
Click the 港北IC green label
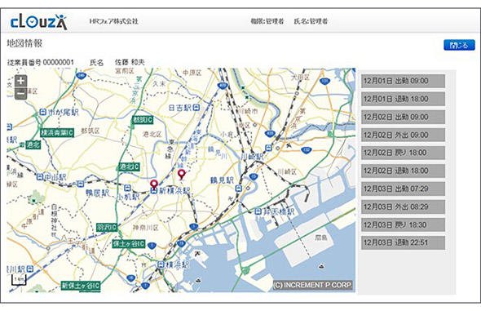coord(129,167)
